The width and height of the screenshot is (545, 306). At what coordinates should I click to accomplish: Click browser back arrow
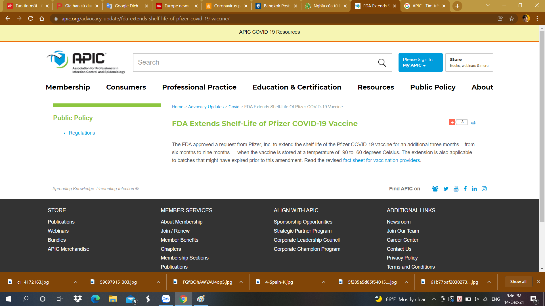[8, 18]
